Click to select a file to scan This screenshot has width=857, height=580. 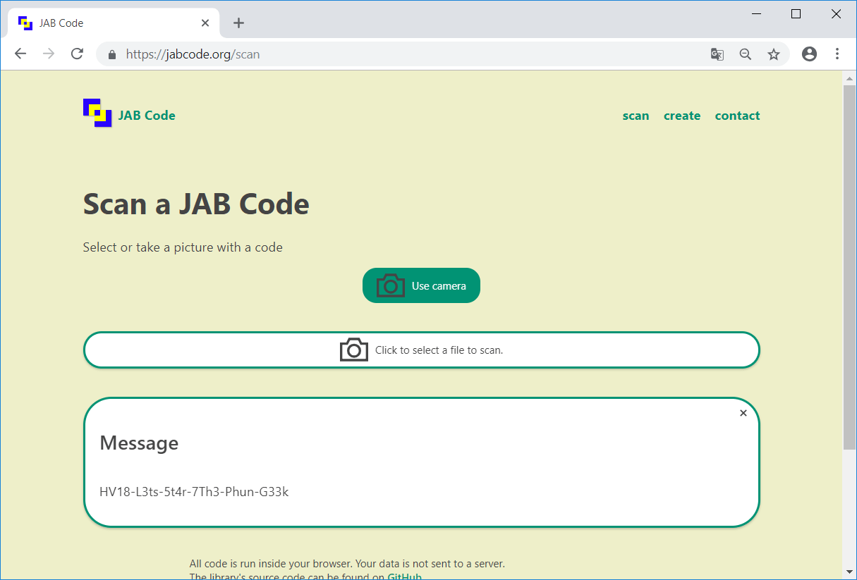(x=421, y=350)
